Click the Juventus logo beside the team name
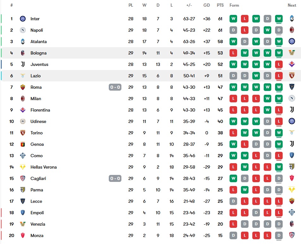Viewport: 301px width, 244px height. [x=23, y=64]
